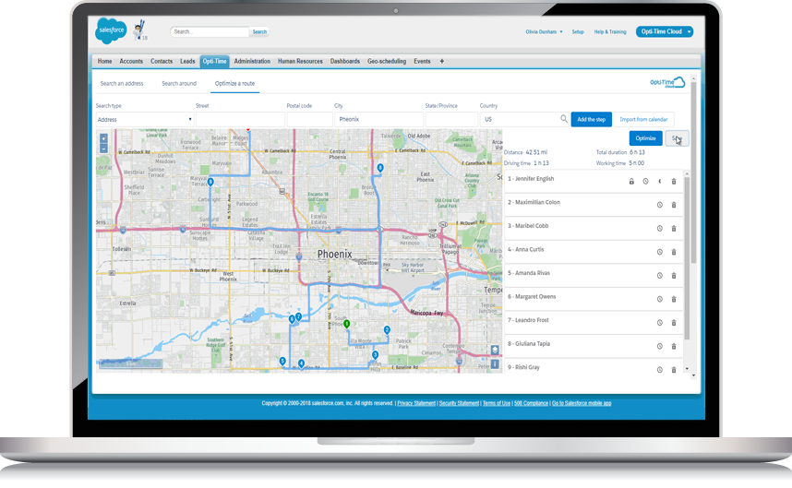
Task: Open the Geo-scheduling tab
Action: pyautogui.click(x=387, y=62)
